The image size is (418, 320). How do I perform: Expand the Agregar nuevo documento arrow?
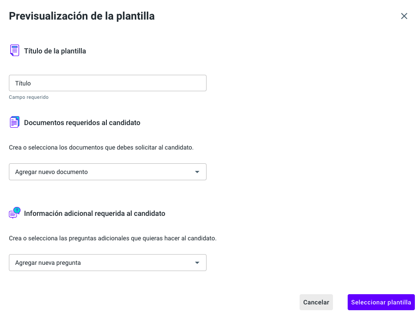pos(197,172)
